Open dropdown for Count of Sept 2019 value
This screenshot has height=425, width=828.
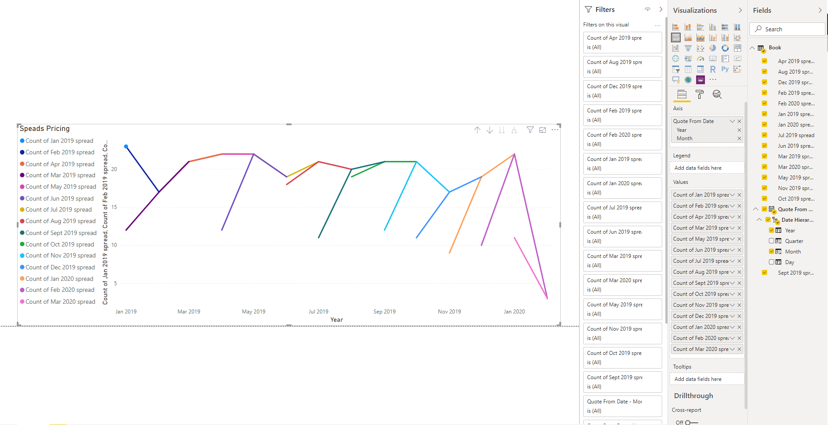click(x=732, y=283)
